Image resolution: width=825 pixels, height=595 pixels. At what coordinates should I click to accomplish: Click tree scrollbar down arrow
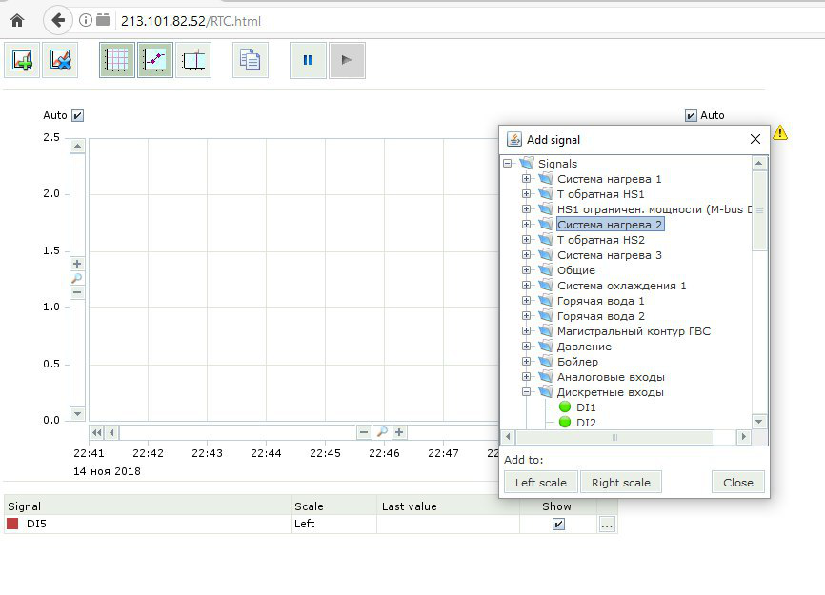pos(758,422)
